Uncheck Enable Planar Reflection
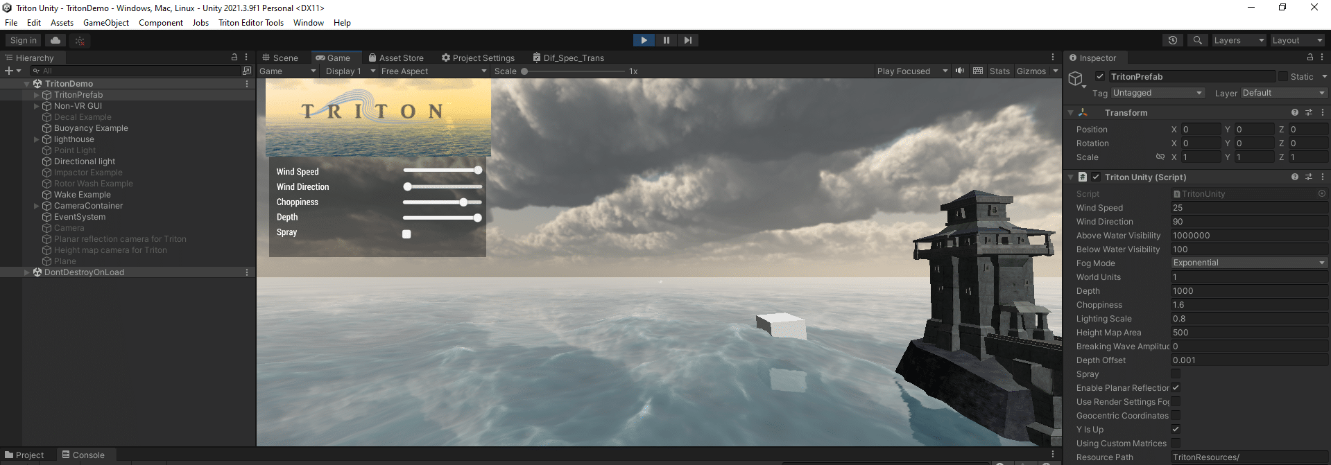Screen dimensions: 1331x465 [x=1176, y=388]
